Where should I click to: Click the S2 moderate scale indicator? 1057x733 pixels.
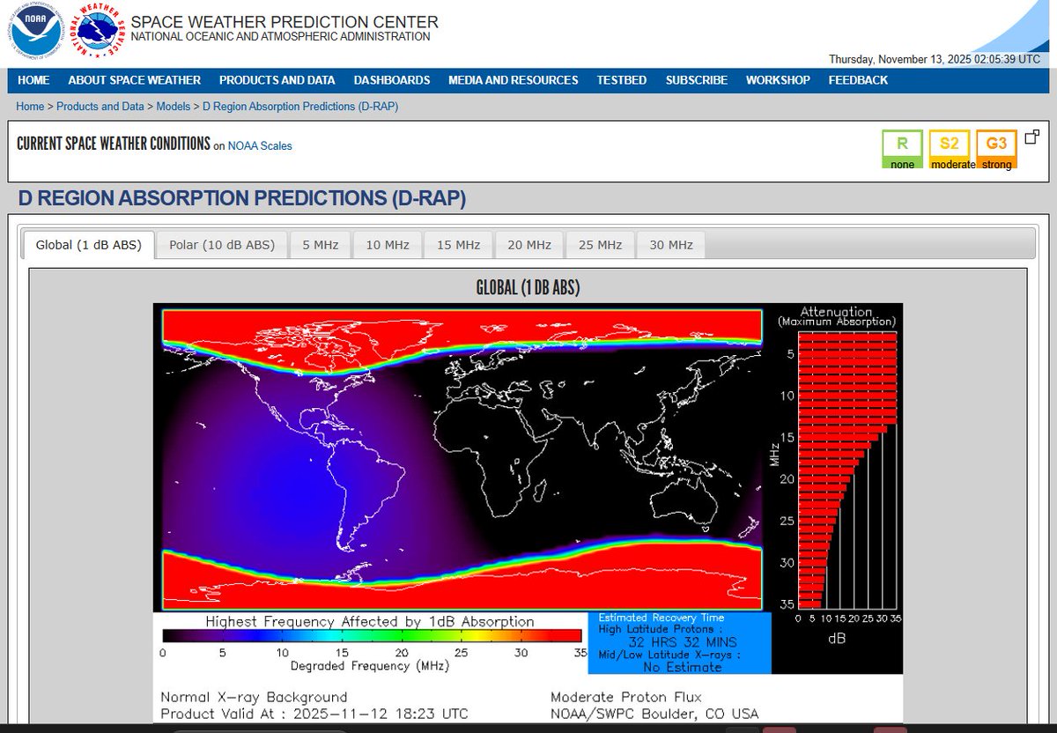coord(950,150)
